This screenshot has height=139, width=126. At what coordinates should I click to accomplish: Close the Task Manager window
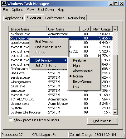pos(121,4)
